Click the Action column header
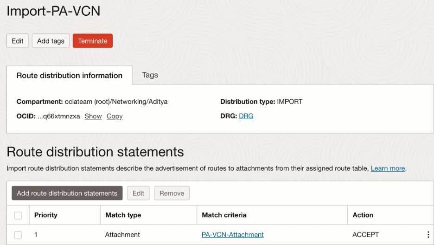434x245 pixels. (363, 215)
